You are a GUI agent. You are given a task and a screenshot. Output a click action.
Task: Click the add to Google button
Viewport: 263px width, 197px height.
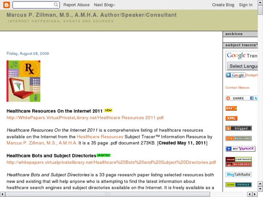[236, 75]
